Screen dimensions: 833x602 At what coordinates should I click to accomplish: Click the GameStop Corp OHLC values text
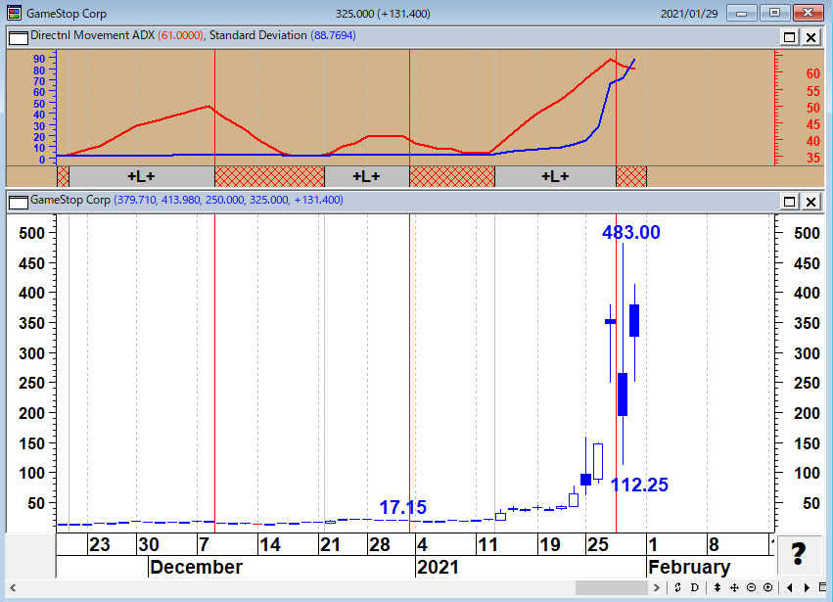click(228, 201)
